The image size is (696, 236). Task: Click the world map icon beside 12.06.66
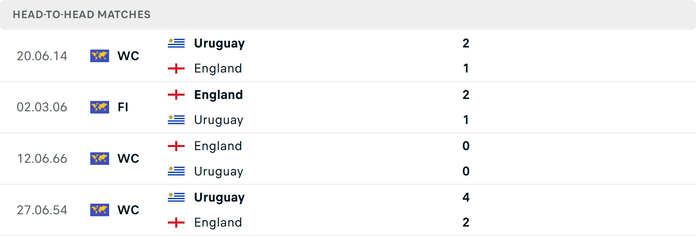tap(100, 159)
